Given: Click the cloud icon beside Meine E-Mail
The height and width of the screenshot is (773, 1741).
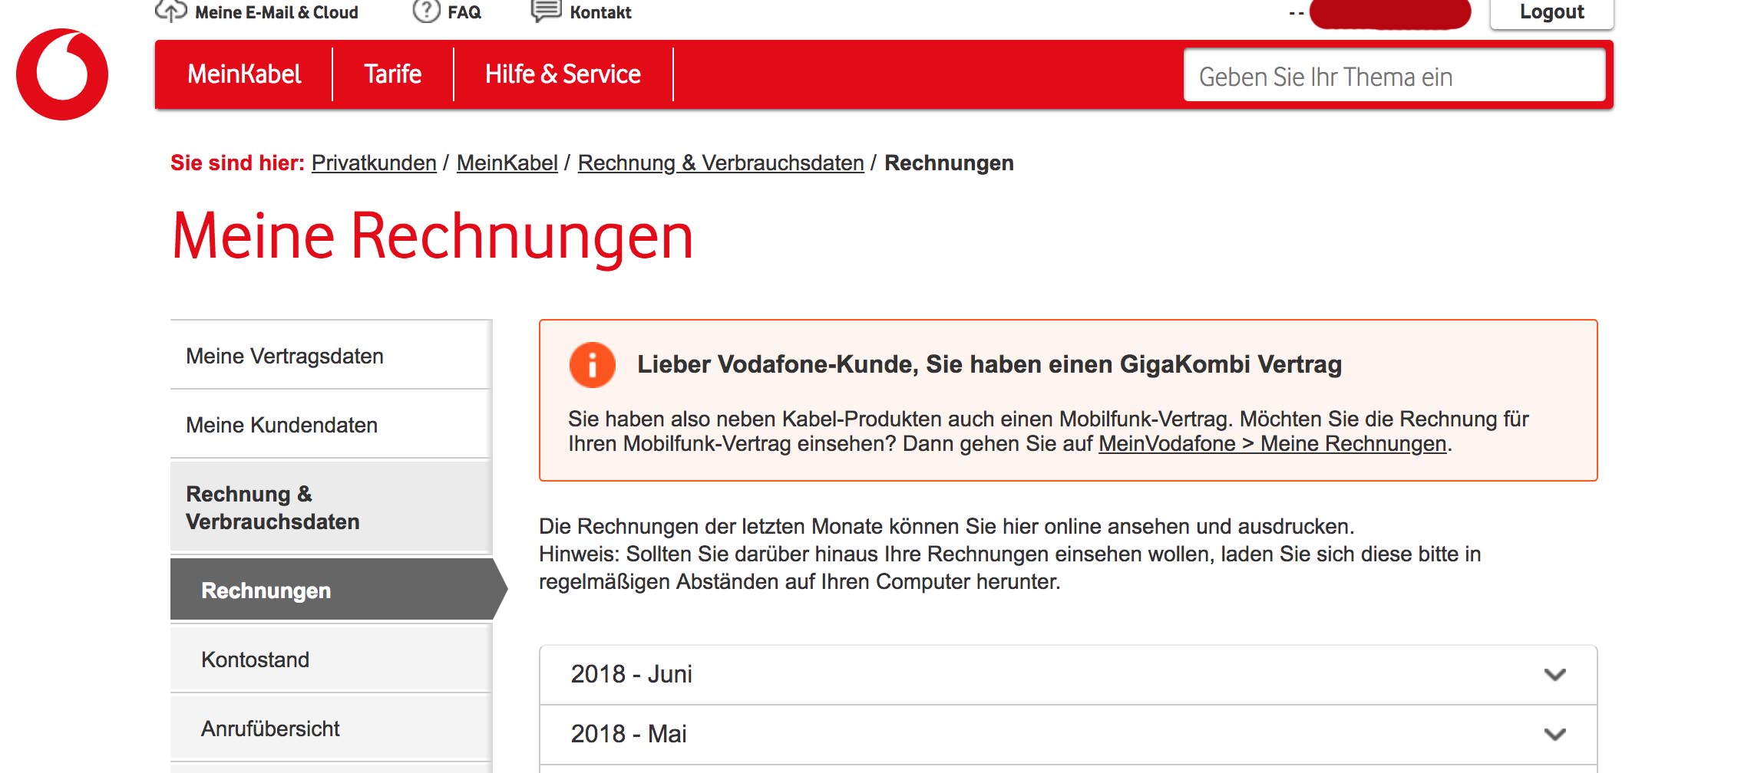Looking at the screenshot, I should [x=171, y=11].
